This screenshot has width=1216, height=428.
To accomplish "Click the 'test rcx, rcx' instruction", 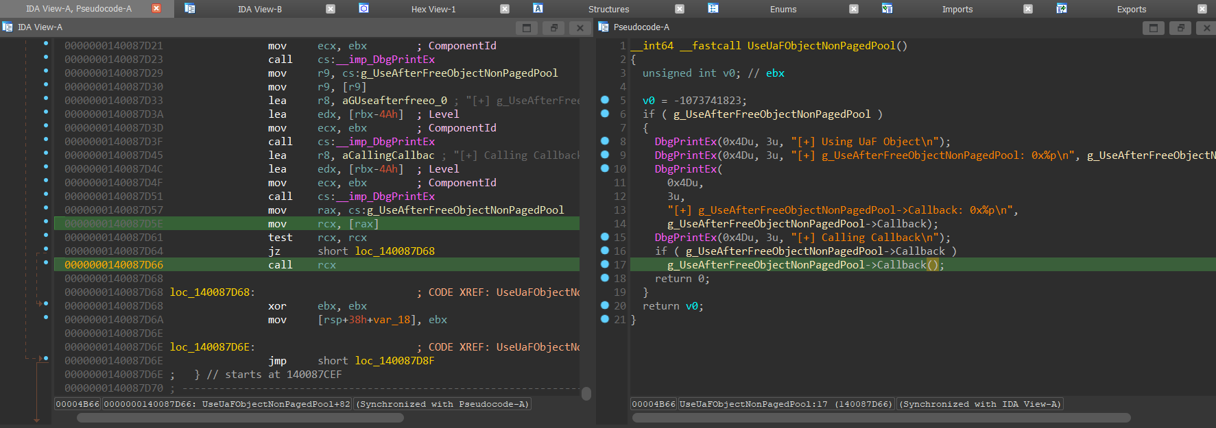I will [317, 238].
